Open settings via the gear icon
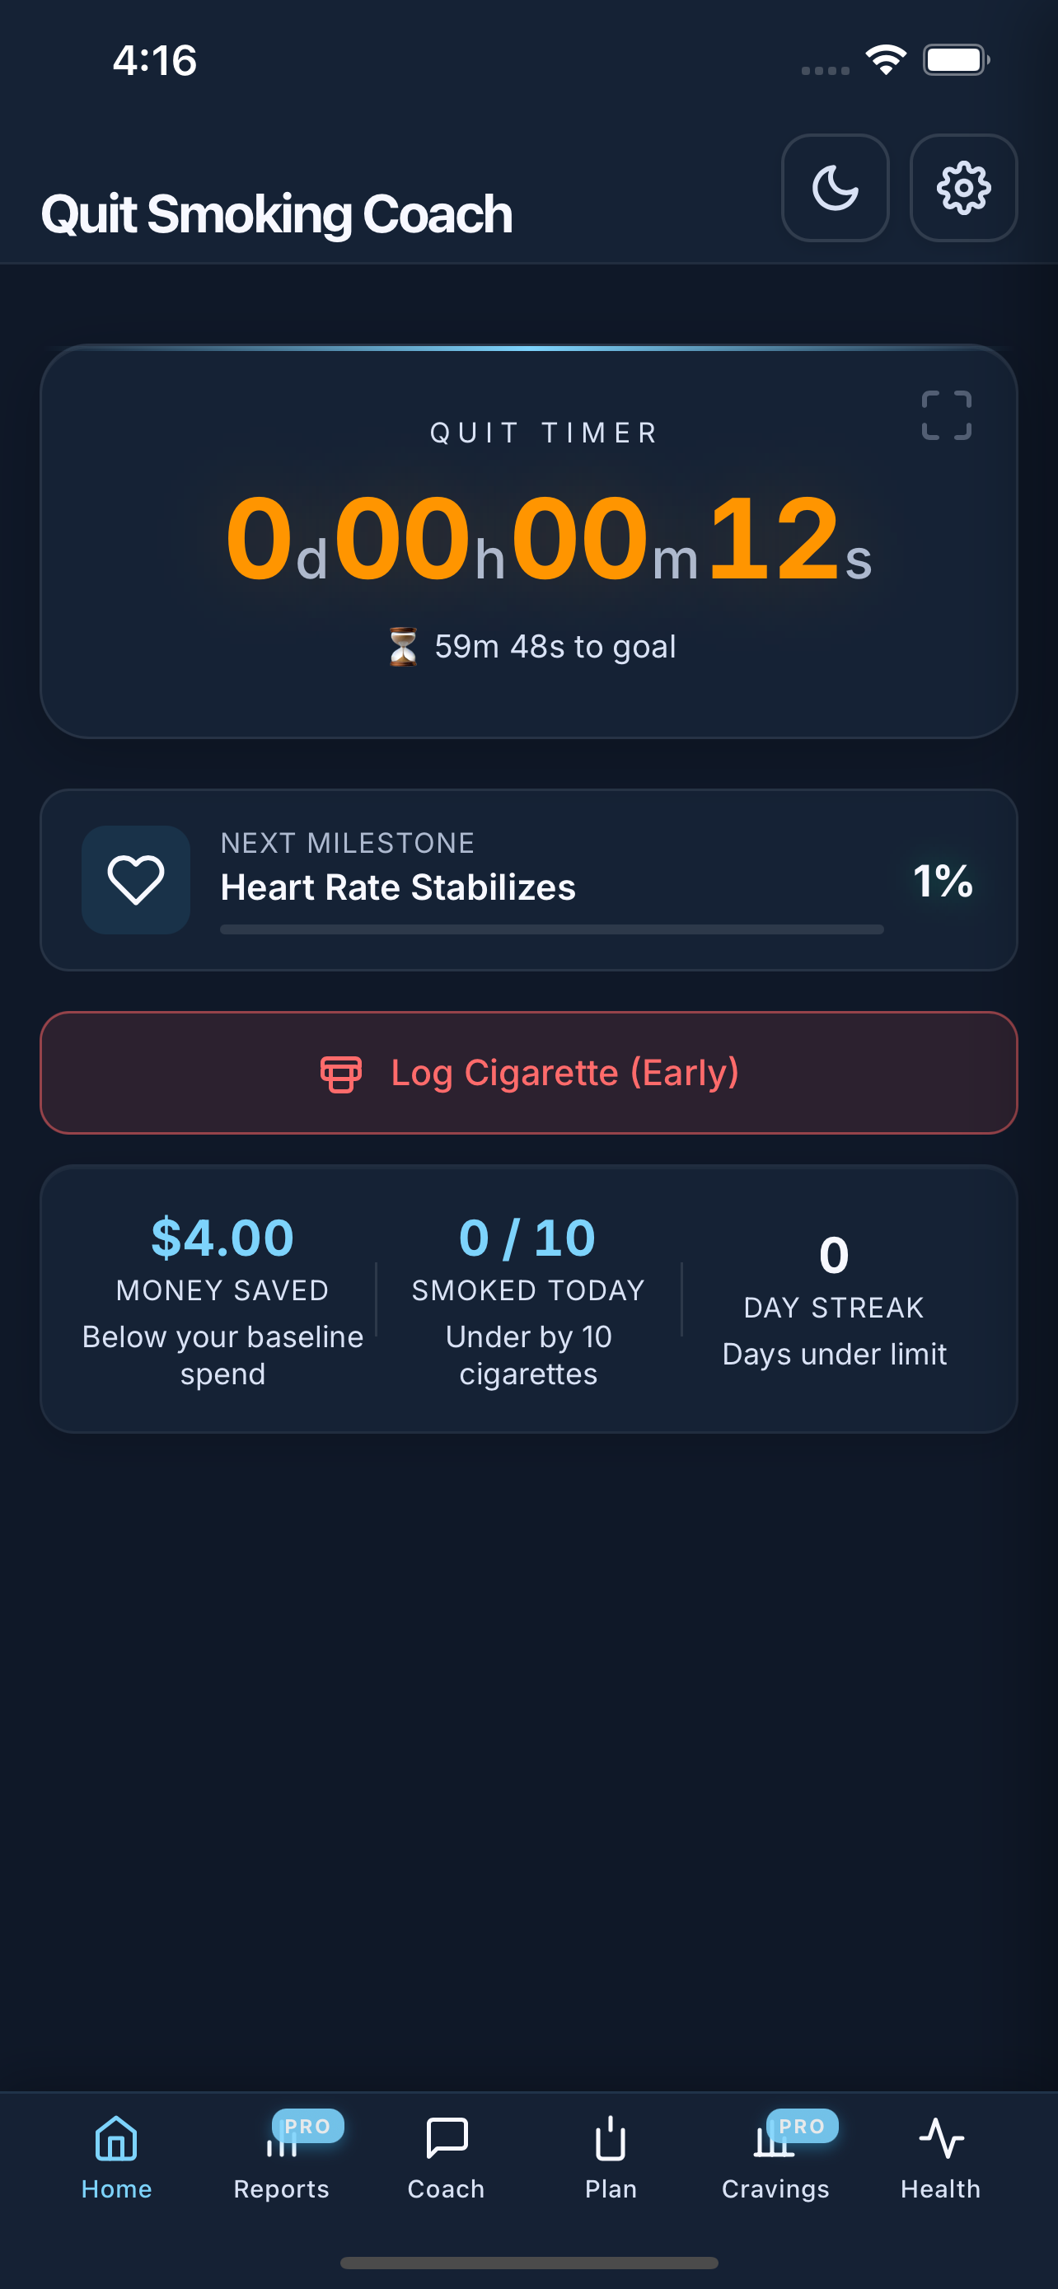1058x2289 pixels. click(x=963, y=188)
